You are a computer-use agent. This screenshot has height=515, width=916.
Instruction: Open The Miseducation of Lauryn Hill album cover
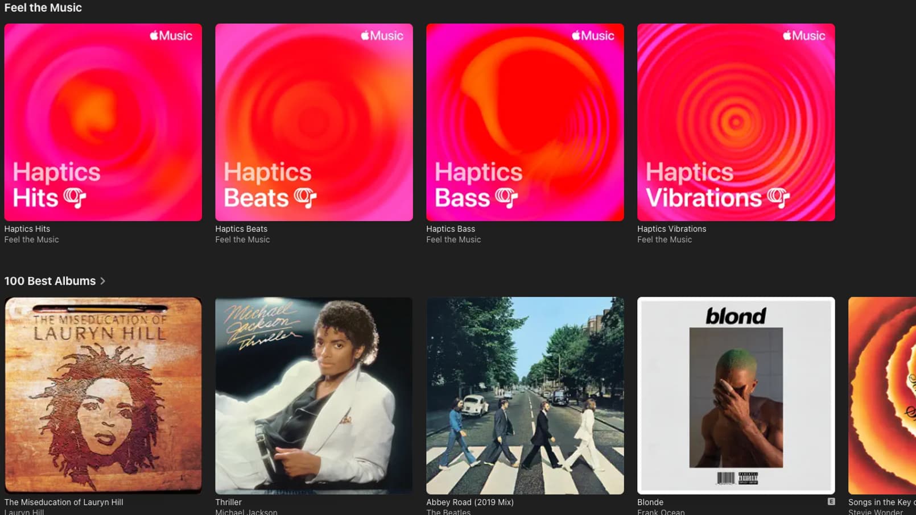[x=103, y=395]
